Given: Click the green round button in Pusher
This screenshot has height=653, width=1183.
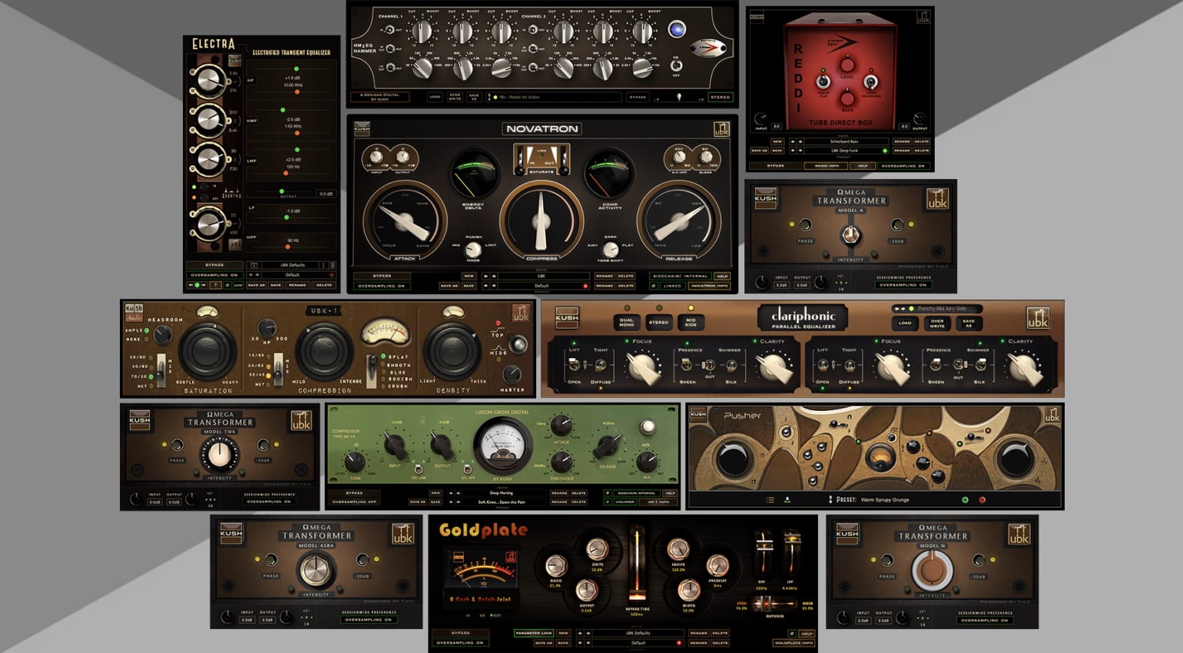Looking at the screenshot, I should pos(965,500).
